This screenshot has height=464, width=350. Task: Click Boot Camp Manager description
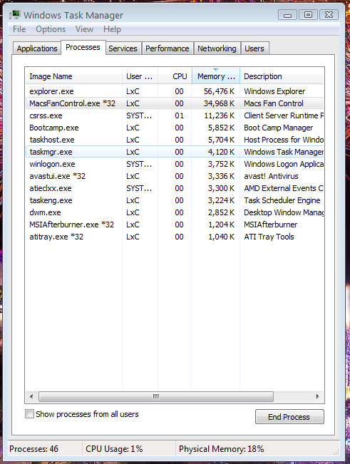[279, 128]
